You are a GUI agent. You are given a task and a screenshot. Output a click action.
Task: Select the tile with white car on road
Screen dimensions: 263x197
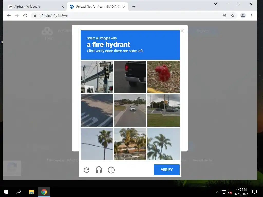tap(130, 110)
